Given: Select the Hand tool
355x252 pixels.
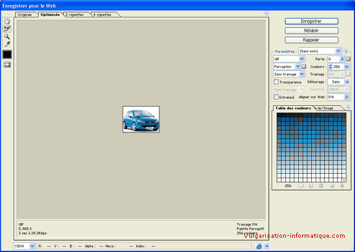Looking at the screenshot, I should point(7,21).
